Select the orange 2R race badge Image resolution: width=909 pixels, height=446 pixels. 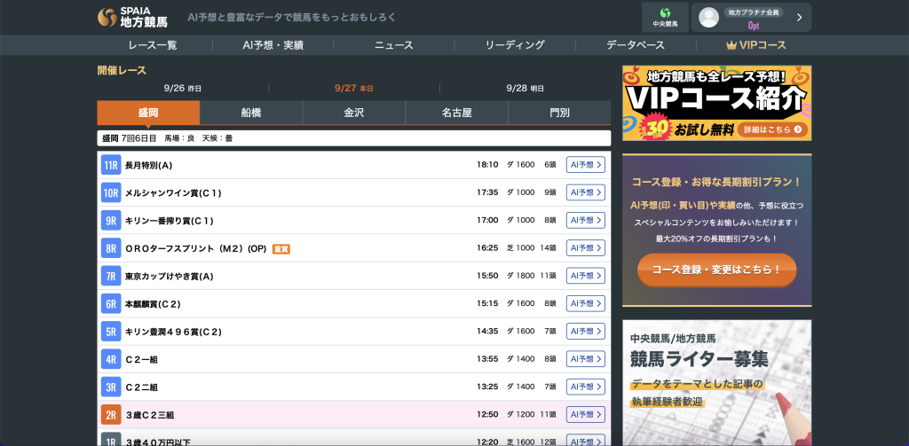click(110, 415)
